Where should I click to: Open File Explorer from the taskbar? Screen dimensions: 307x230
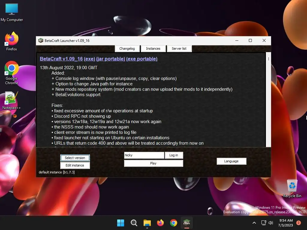coord(147,223)
